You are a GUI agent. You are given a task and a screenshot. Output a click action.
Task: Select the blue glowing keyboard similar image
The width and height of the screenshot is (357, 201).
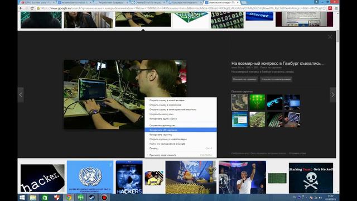point(274,102)
